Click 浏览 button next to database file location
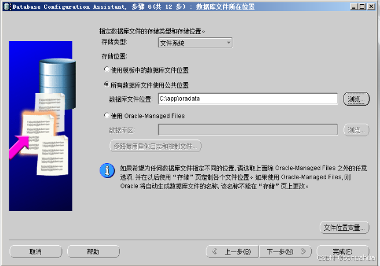This screenshot has height=266, width=380. (356, 99)
